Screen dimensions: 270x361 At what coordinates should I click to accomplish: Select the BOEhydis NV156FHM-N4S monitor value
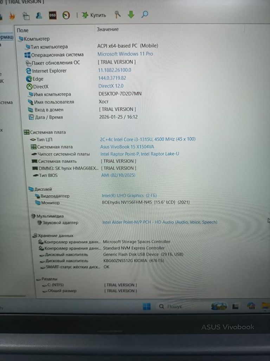click(146, 202)
